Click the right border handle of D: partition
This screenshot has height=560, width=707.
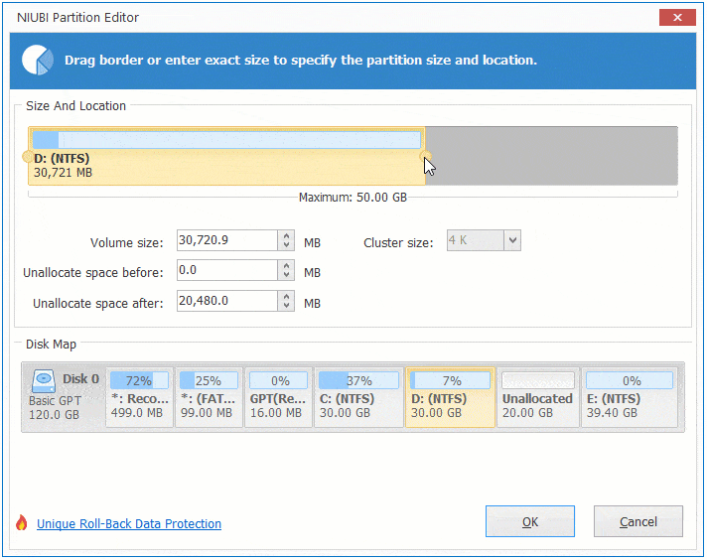coord(426,156)
